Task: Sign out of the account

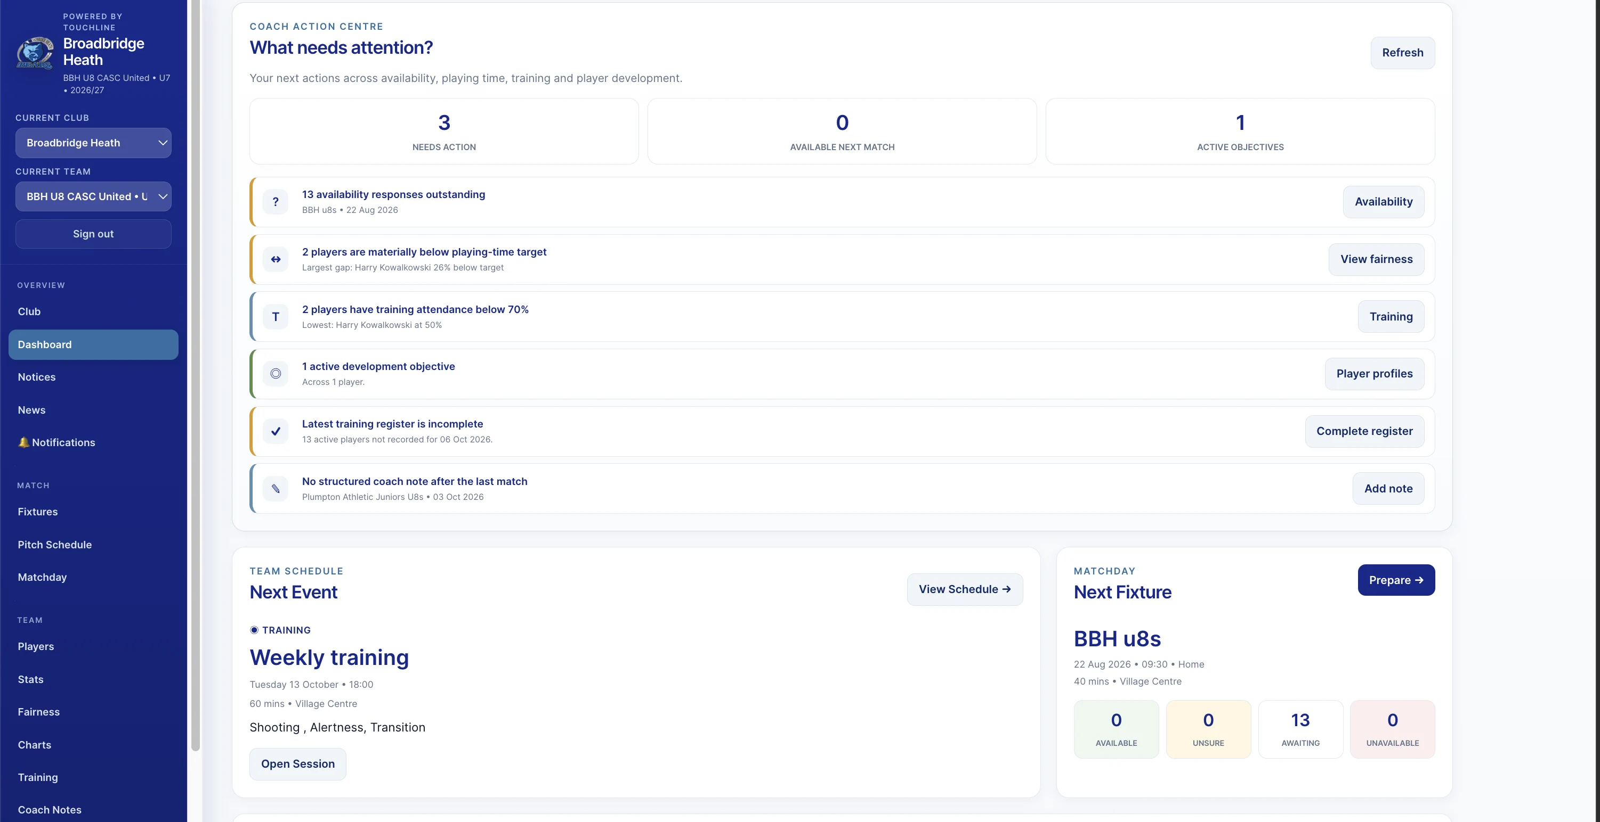Action: pos(93,234)
